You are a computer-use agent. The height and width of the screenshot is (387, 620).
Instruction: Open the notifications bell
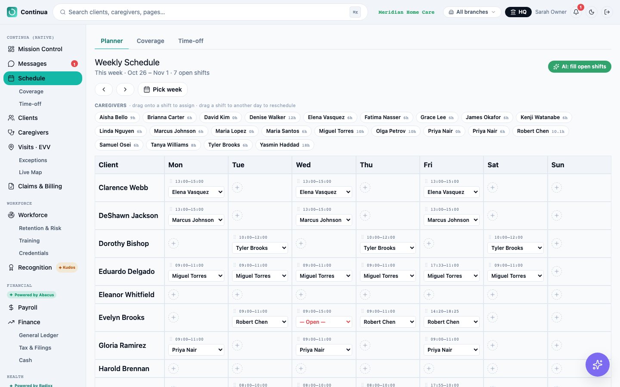(x=576, y=12)
